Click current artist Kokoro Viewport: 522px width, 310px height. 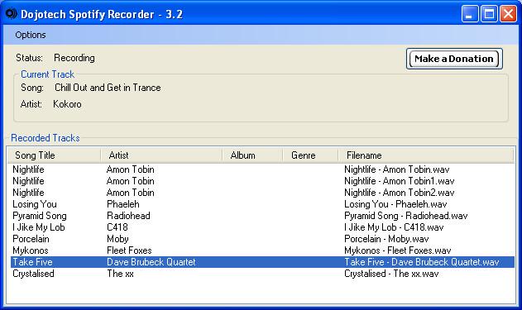67,104
